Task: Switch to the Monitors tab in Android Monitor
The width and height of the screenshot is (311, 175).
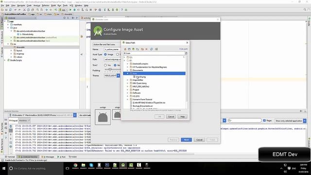Action: [24, 121]
